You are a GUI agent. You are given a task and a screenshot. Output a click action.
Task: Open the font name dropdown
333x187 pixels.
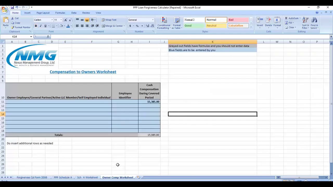52,20
